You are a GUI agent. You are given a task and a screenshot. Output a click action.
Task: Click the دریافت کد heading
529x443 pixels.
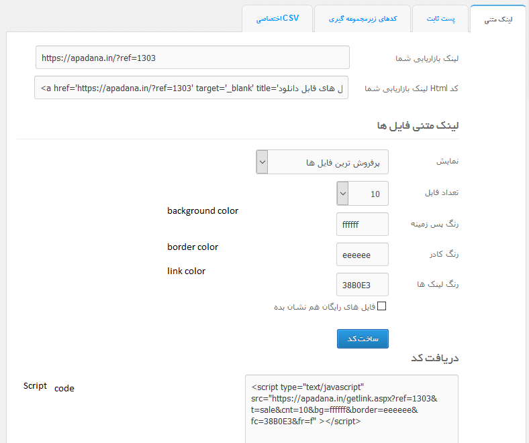pyautogui.click(x=435, y=358)
